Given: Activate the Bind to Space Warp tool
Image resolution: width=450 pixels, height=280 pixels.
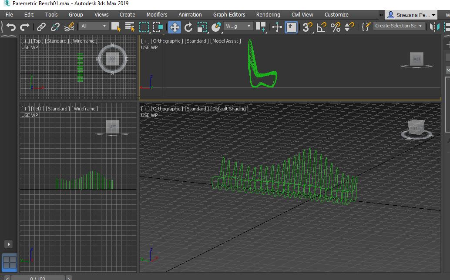Looking at the screenshot, I should pos(69,27).
